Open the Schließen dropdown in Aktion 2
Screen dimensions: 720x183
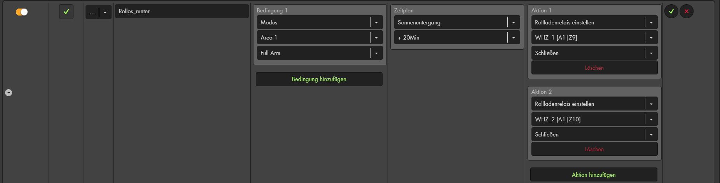pos(594,135)
